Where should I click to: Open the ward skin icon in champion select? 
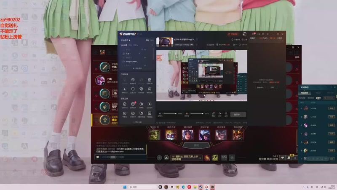point(224,157)
